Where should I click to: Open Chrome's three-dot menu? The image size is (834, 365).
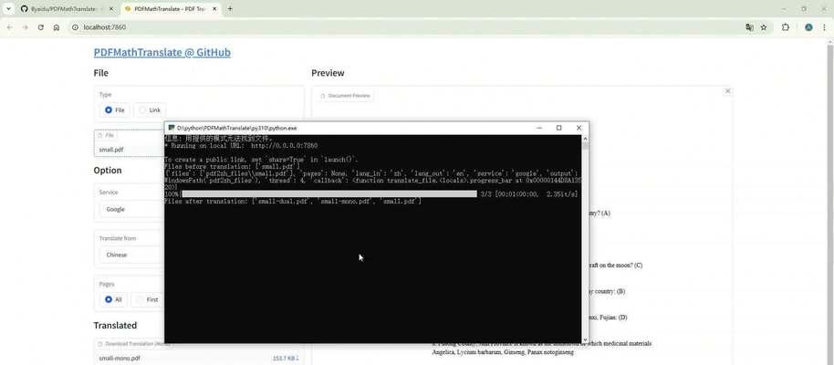824,27
